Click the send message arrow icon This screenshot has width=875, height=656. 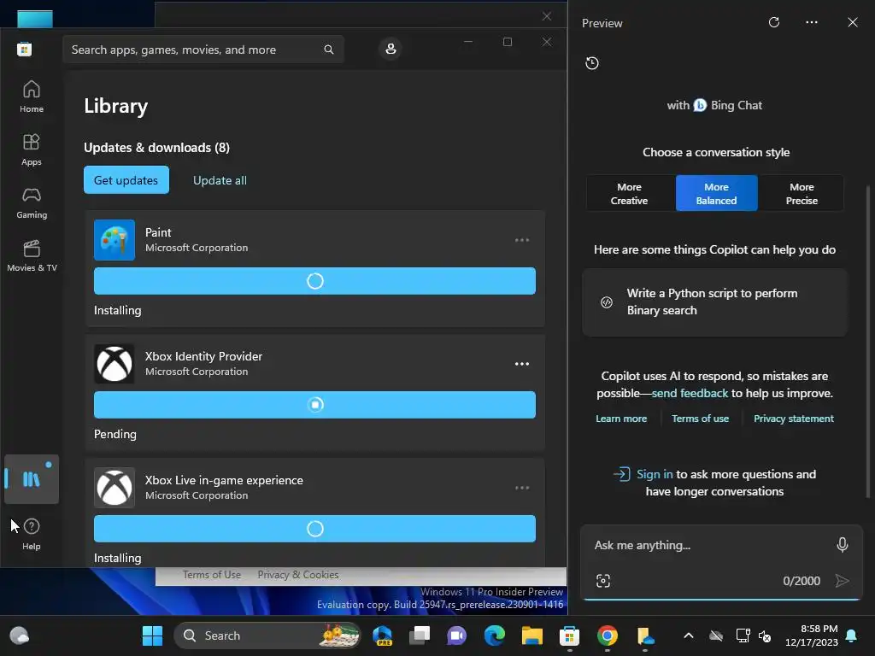[x=842, y=581]
